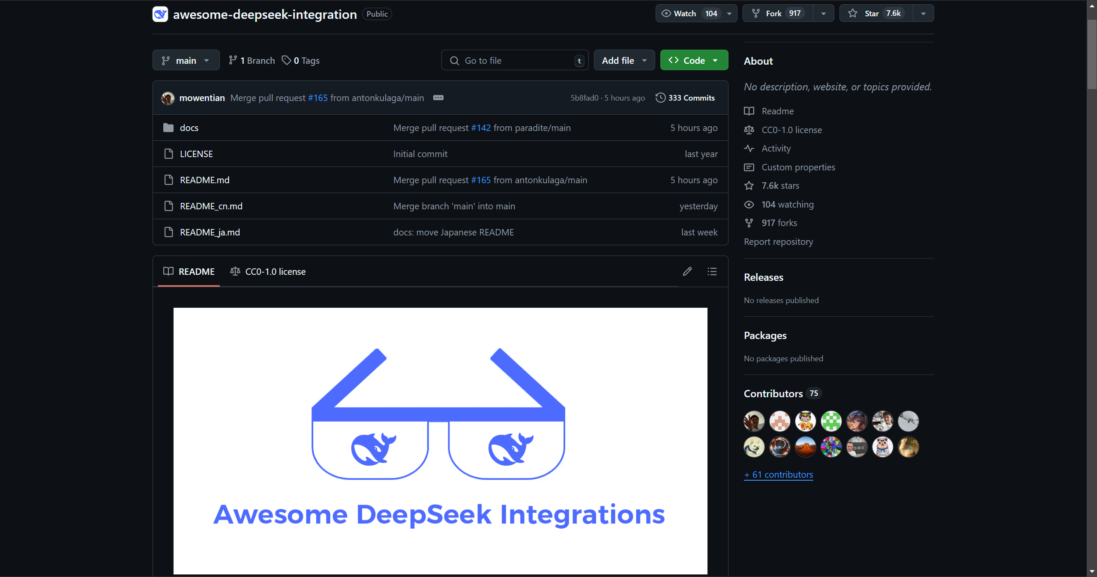Open the Star lists dropdown arrow
The width and height of the screenshot is (1097, 577).
[923, 13]
